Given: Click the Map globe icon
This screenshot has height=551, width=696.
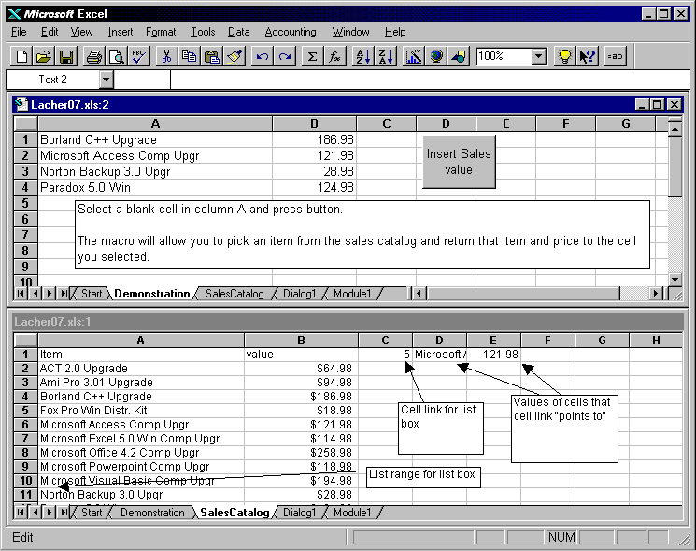Looking at the screenshot, I should 436,56.
